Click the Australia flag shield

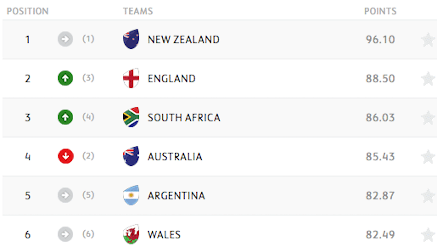click(x=131, y=156)
